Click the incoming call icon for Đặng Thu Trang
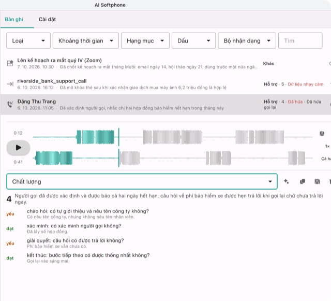This screenshot has width=331, height=301. pyautogui.click(x=10, y=104)
